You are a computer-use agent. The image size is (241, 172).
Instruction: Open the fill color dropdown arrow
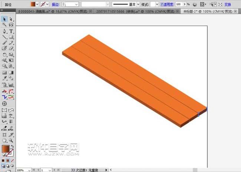point(37,4)
